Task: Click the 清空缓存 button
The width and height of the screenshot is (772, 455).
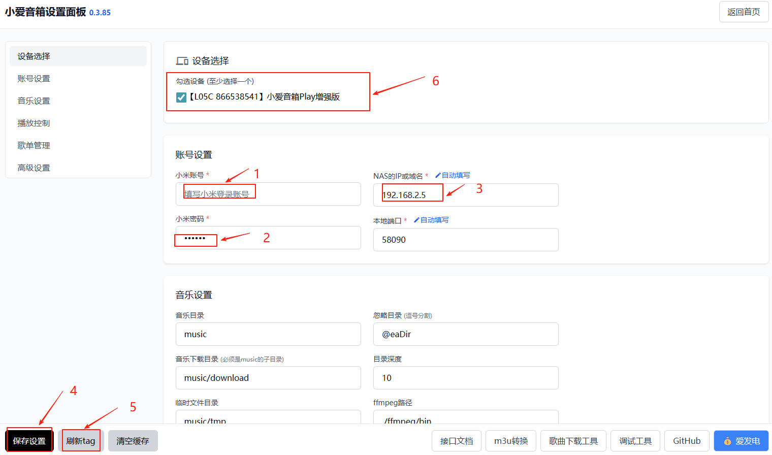Action: tap(133, 441)
